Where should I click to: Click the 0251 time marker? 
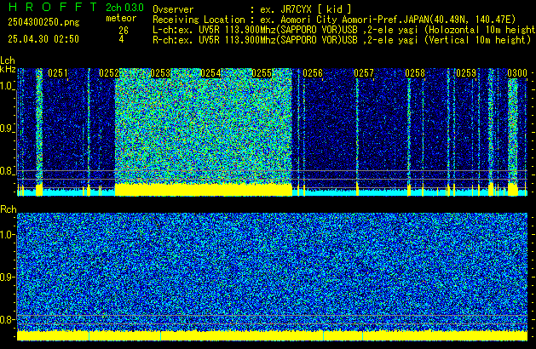pyautogui.click(x=58, y=73)
